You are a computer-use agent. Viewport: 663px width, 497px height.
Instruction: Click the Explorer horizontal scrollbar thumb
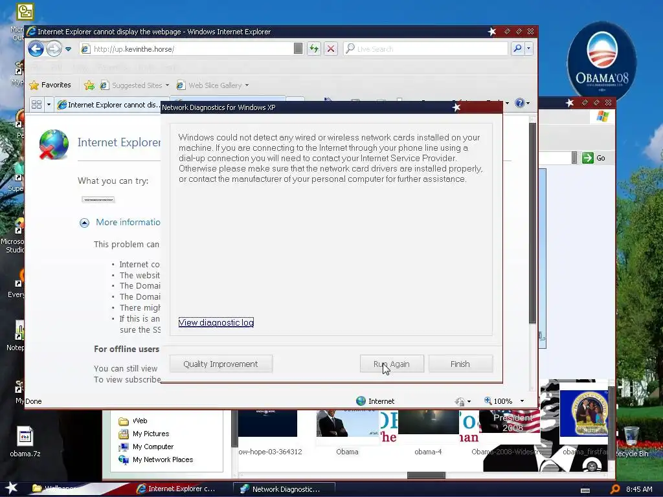(x=426, y=476)
